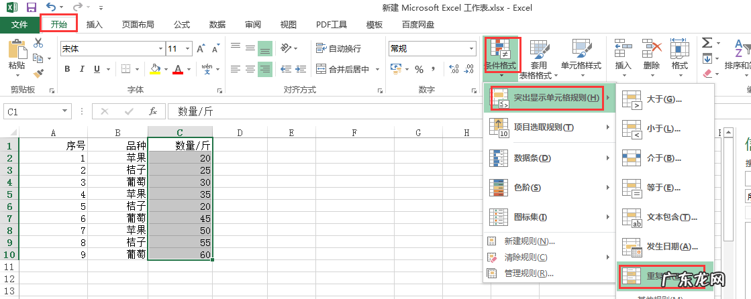Open 数据条 submenu
The height and width of the screenshot is (299, 751).
click(x=550, y=158)
